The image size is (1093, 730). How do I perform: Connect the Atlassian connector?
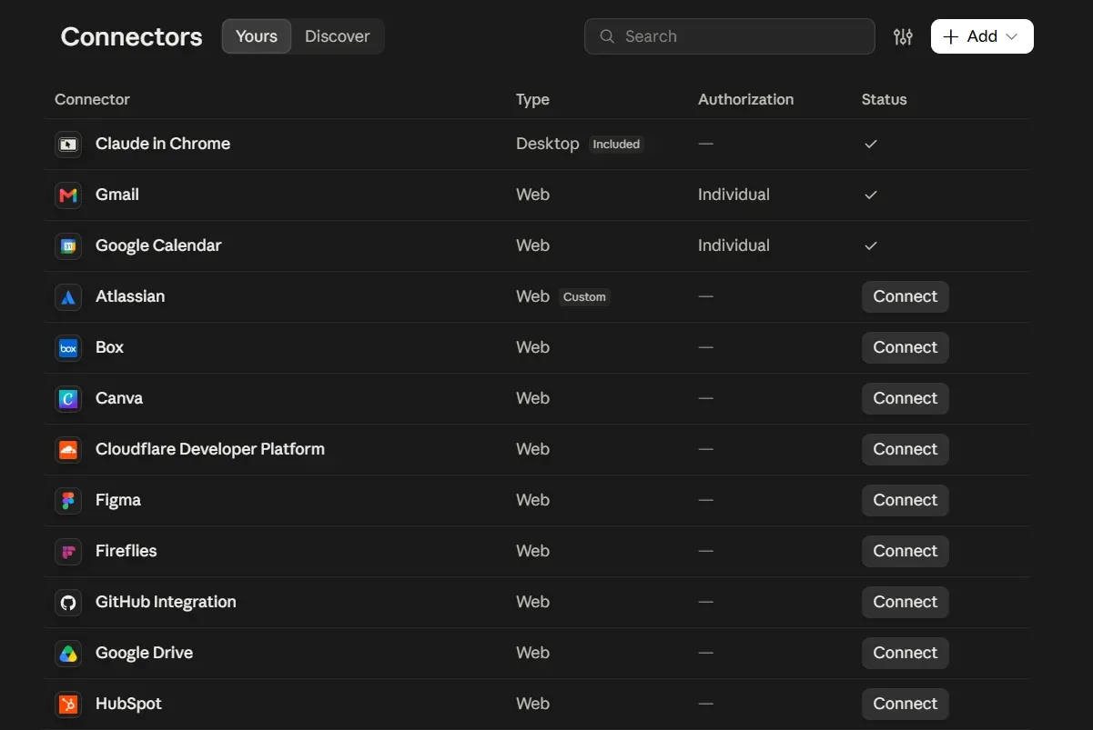906,296
